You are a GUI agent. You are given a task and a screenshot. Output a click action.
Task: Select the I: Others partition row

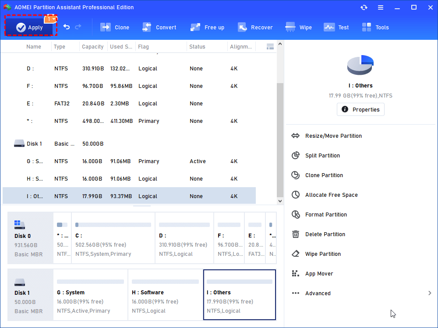tap(129, 196)
